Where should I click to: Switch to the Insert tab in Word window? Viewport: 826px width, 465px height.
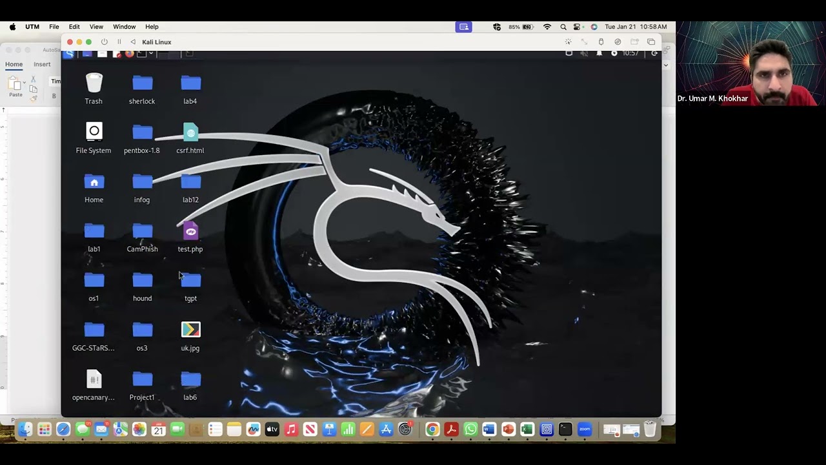tap(42, 64)
